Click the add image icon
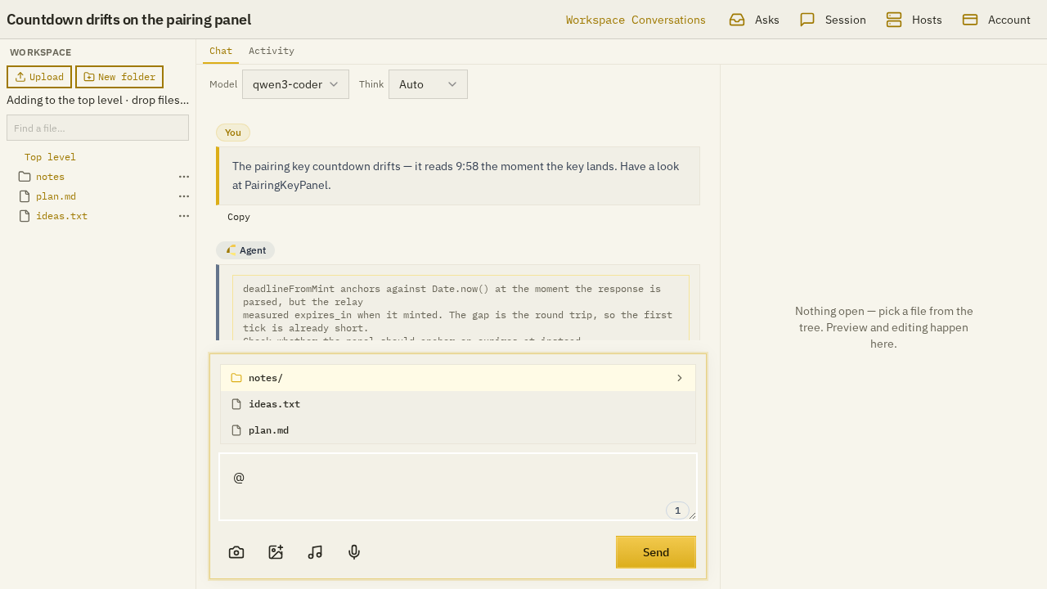The width and height of the screenshot is (1047, 589). click(x=276, y=552)
